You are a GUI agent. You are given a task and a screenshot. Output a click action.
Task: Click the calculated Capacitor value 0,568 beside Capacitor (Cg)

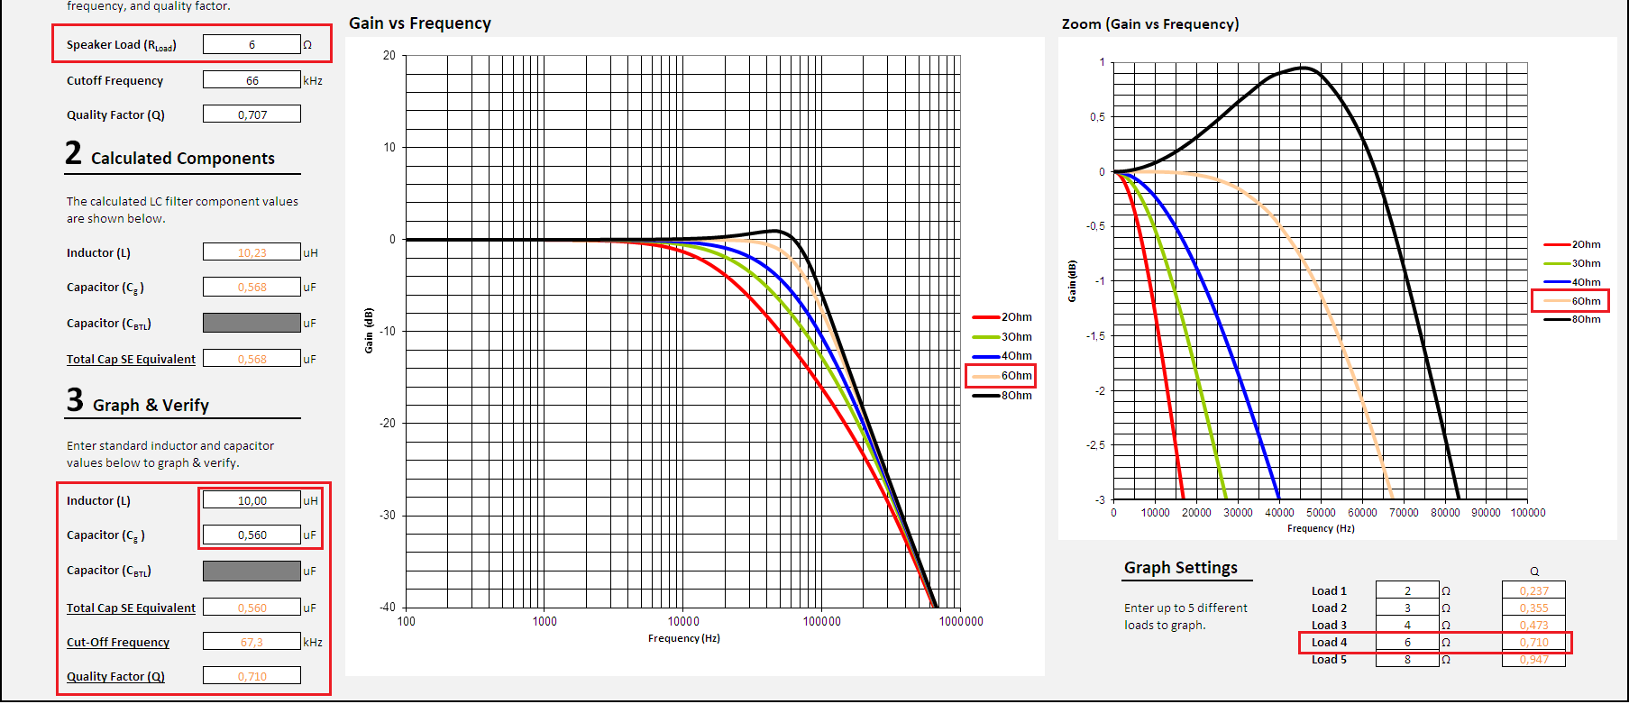pos(252,288)
